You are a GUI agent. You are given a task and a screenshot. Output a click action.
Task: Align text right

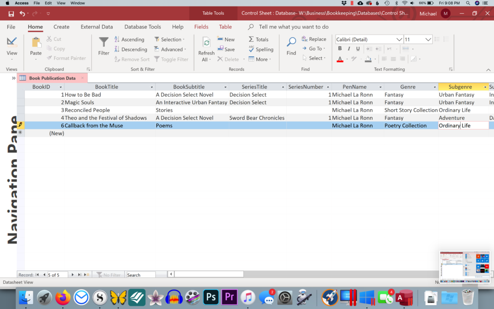[403, 59]
